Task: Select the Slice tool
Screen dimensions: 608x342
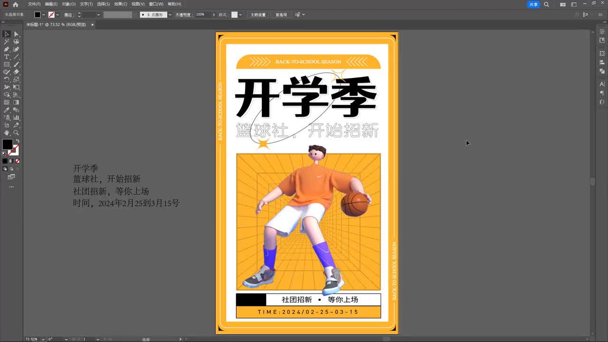Action: (x=16, y=125)
